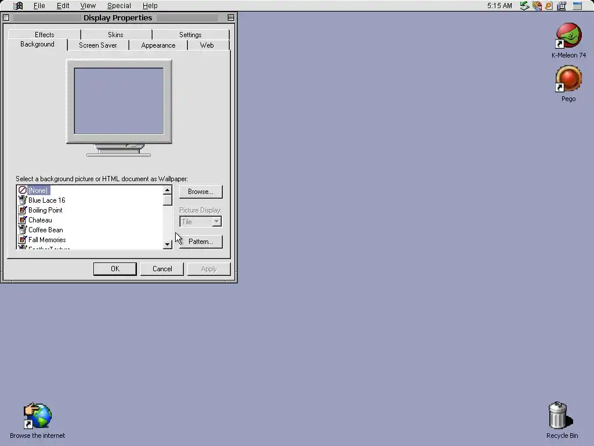Open the system menu icon left of File
Viewport: 594px width, 446px height.
18,6
